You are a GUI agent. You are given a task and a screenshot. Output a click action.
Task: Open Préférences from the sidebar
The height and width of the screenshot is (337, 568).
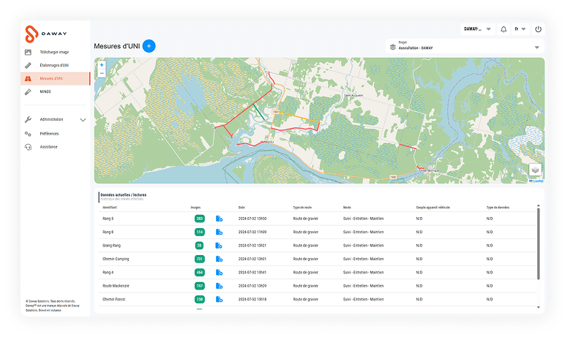tap(49, 134)
